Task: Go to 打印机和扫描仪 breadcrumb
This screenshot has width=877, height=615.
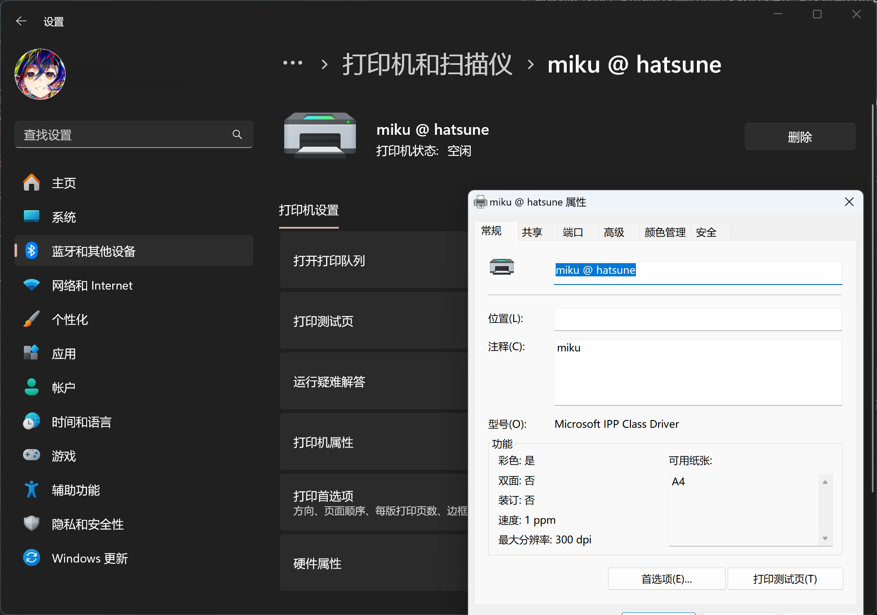Action: click(427, 65)
